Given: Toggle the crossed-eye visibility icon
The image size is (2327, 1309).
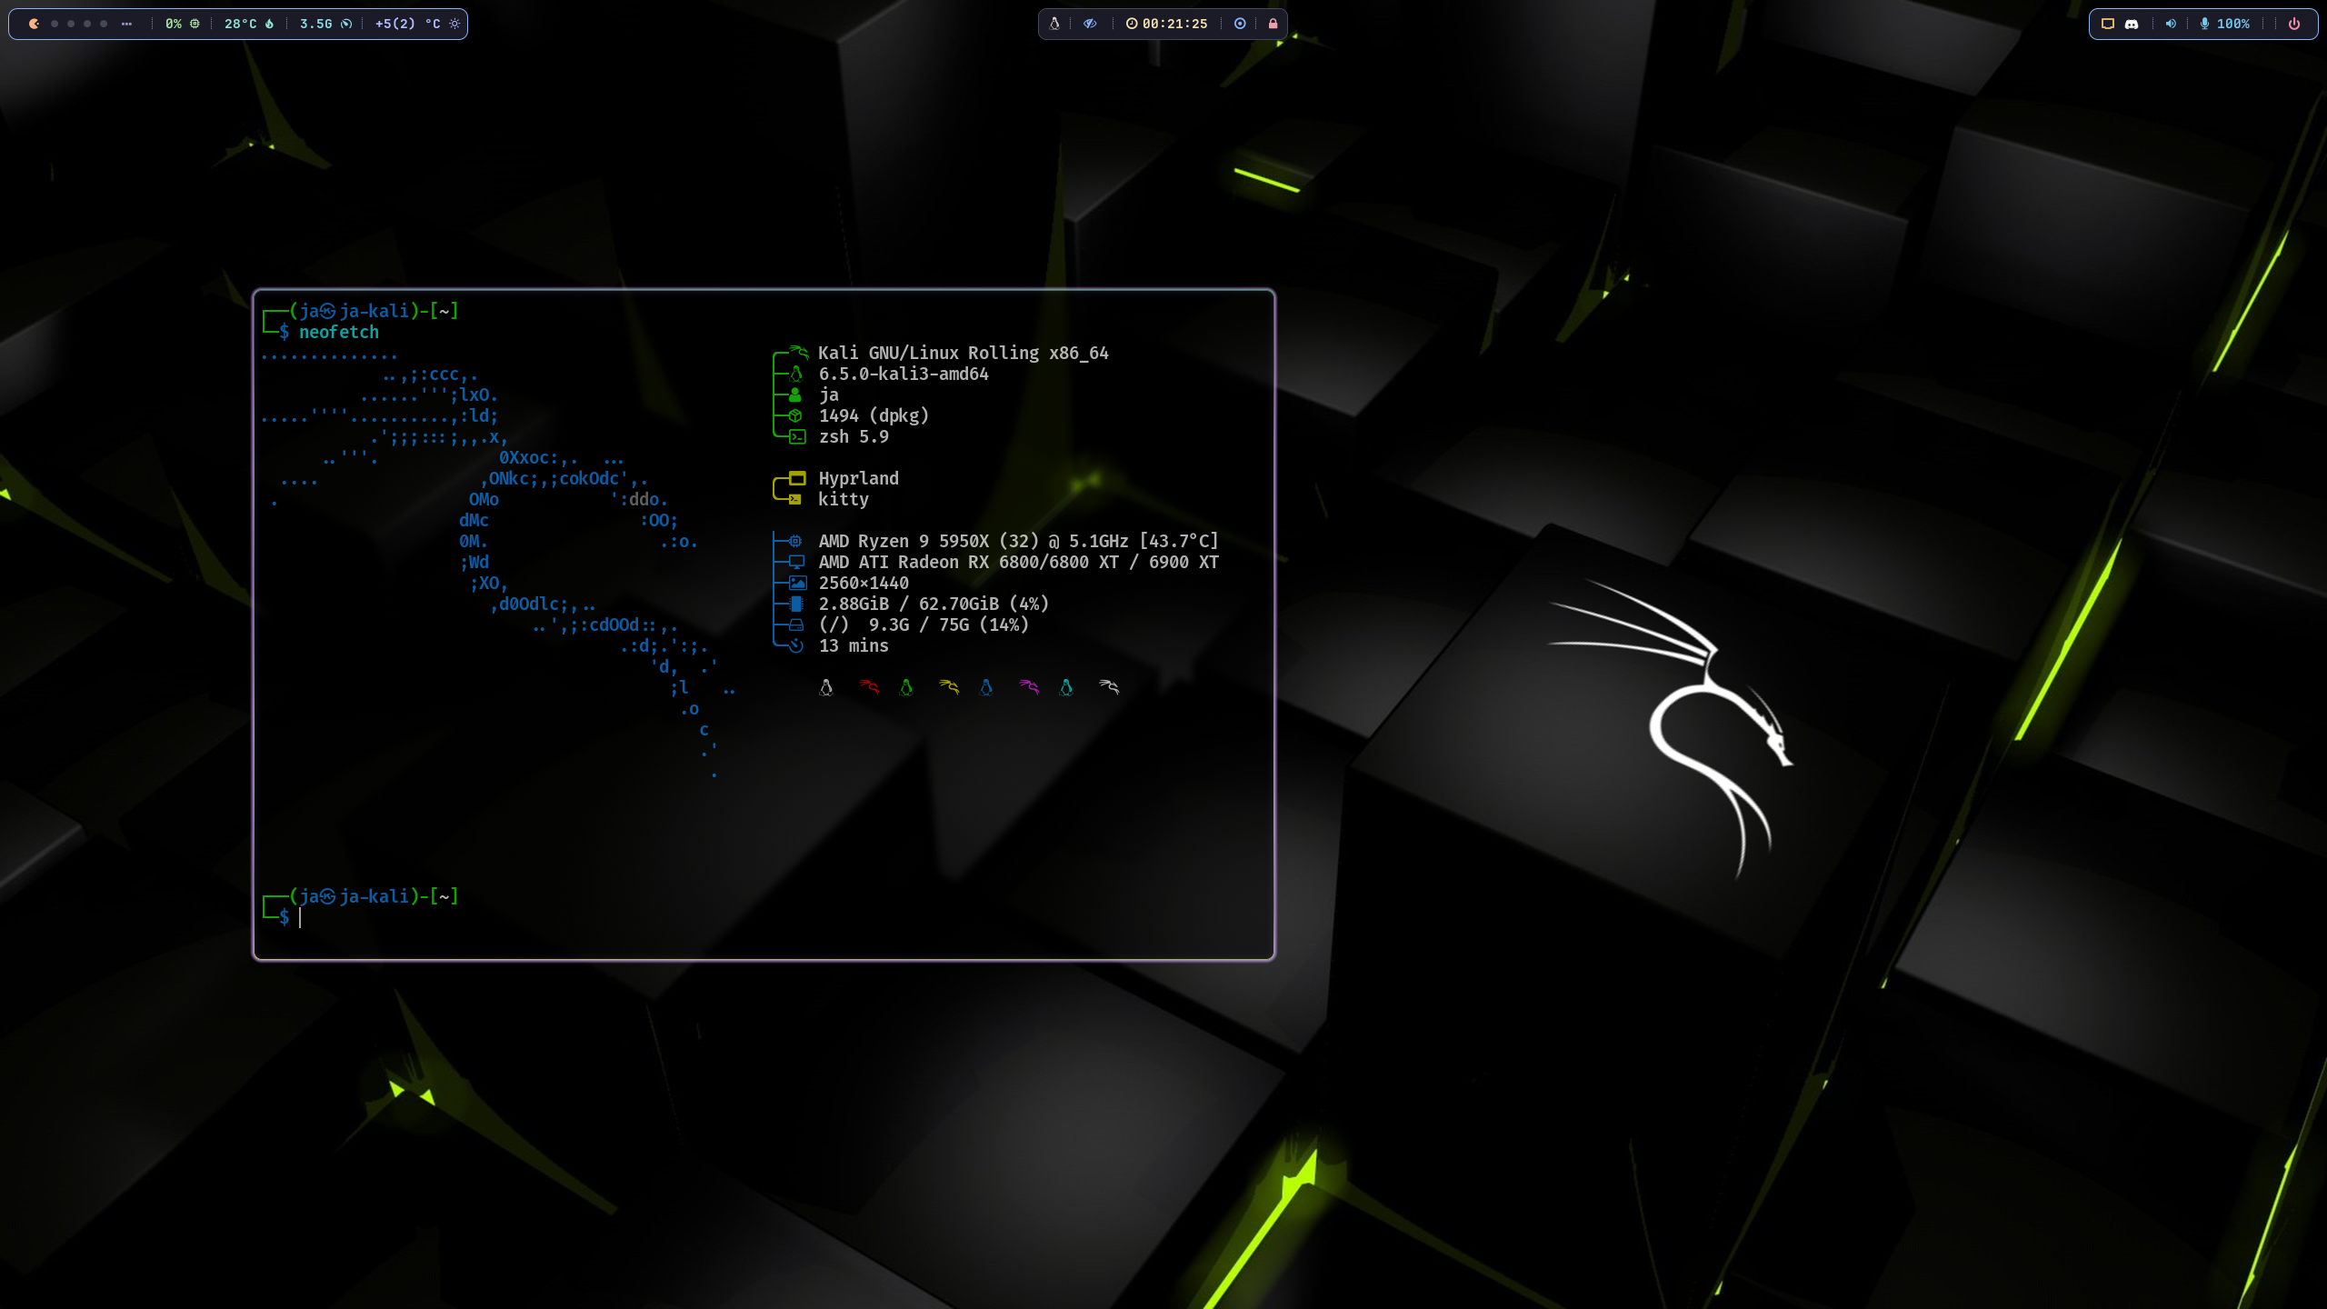Looking at the screenshot, I should pos(1090,24).
